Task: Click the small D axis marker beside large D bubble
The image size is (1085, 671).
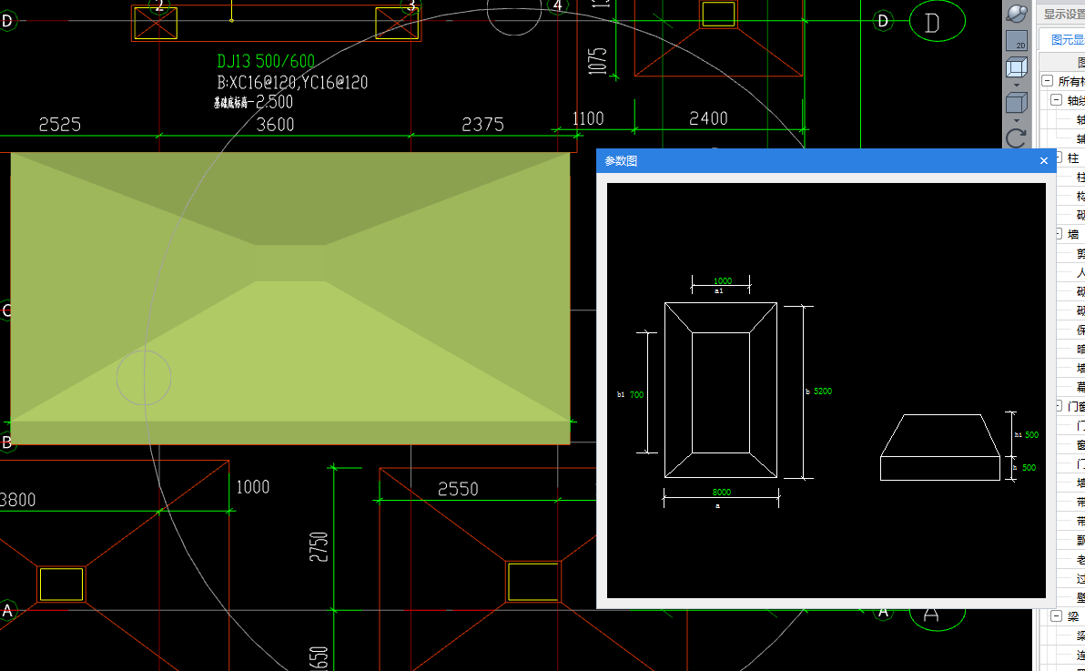Action: pyautogui.click(x=883, y=21)
